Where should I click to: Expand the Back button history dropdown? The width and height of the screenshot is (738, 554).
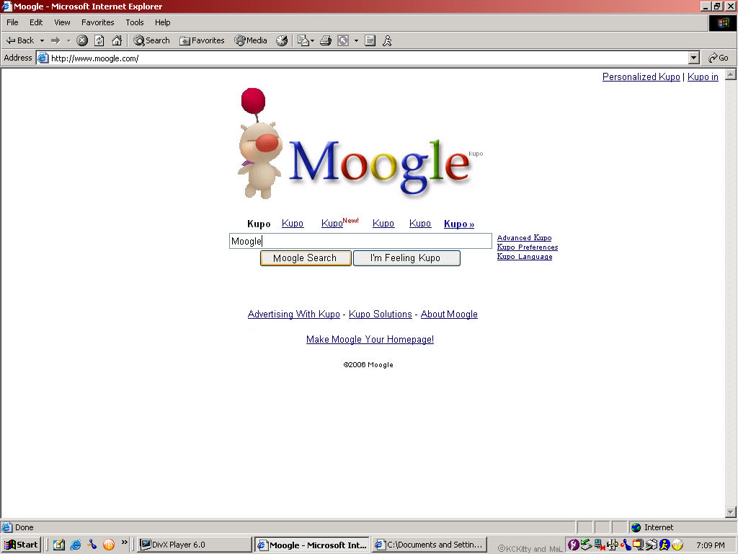pyautogui.click(x=42, y=40)
